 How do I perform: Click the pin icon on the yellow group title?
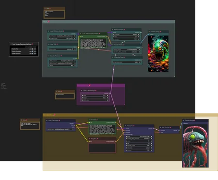(54, 115)
